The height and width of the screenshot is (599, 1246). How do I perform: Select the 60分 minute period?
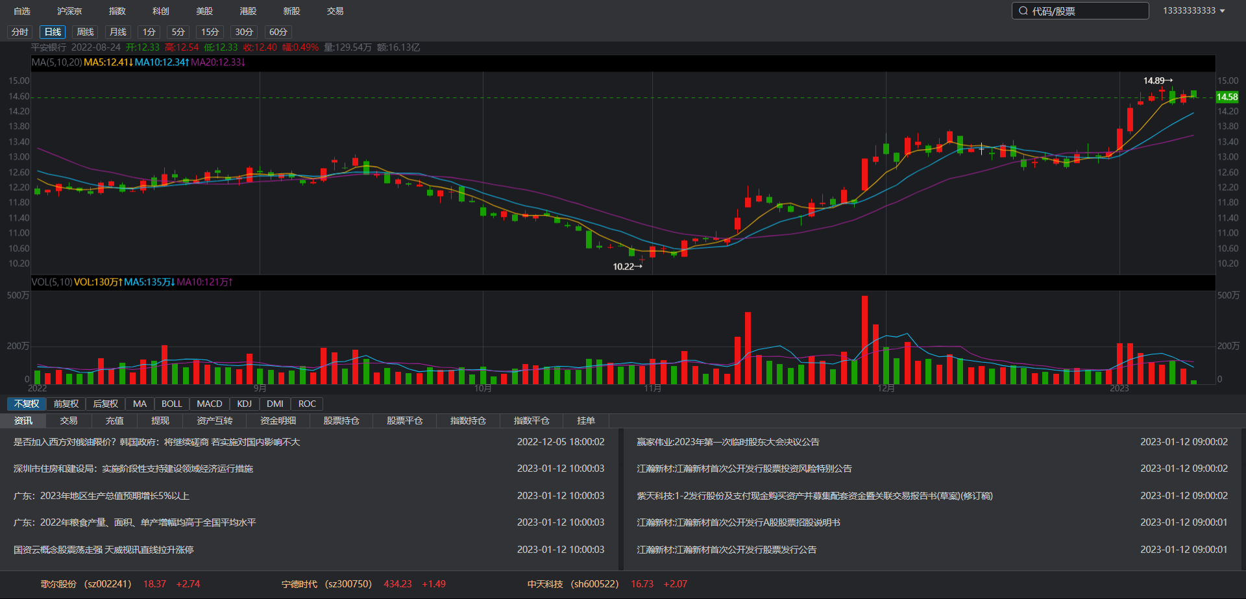(278, 32)
